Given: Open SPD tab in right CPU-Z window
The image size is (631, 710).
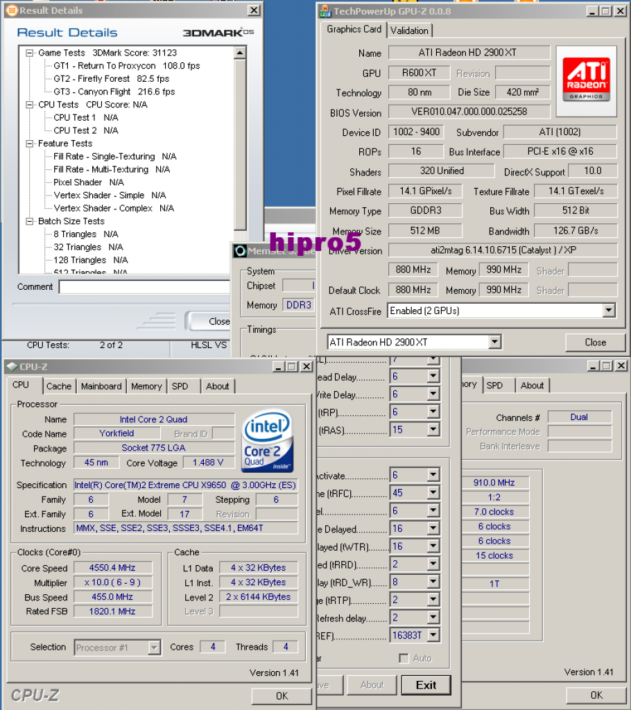Looking at the screenshot, I should click(494, 386).
